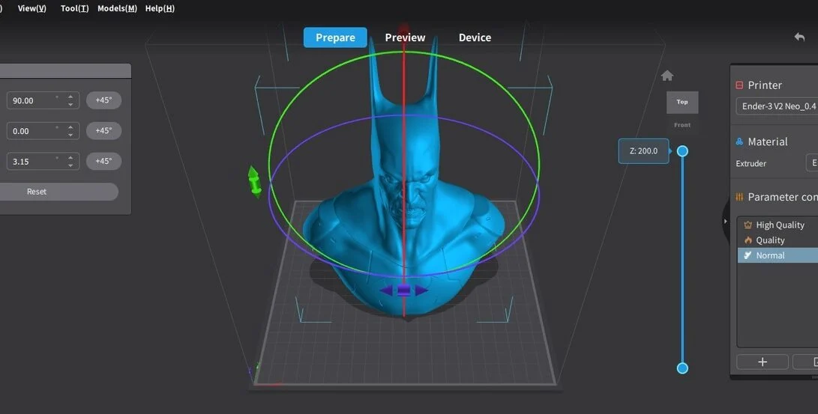The image size is (818, 414).
Task: Click the top handle of the Z layer slider
Action: coord(682,151)
